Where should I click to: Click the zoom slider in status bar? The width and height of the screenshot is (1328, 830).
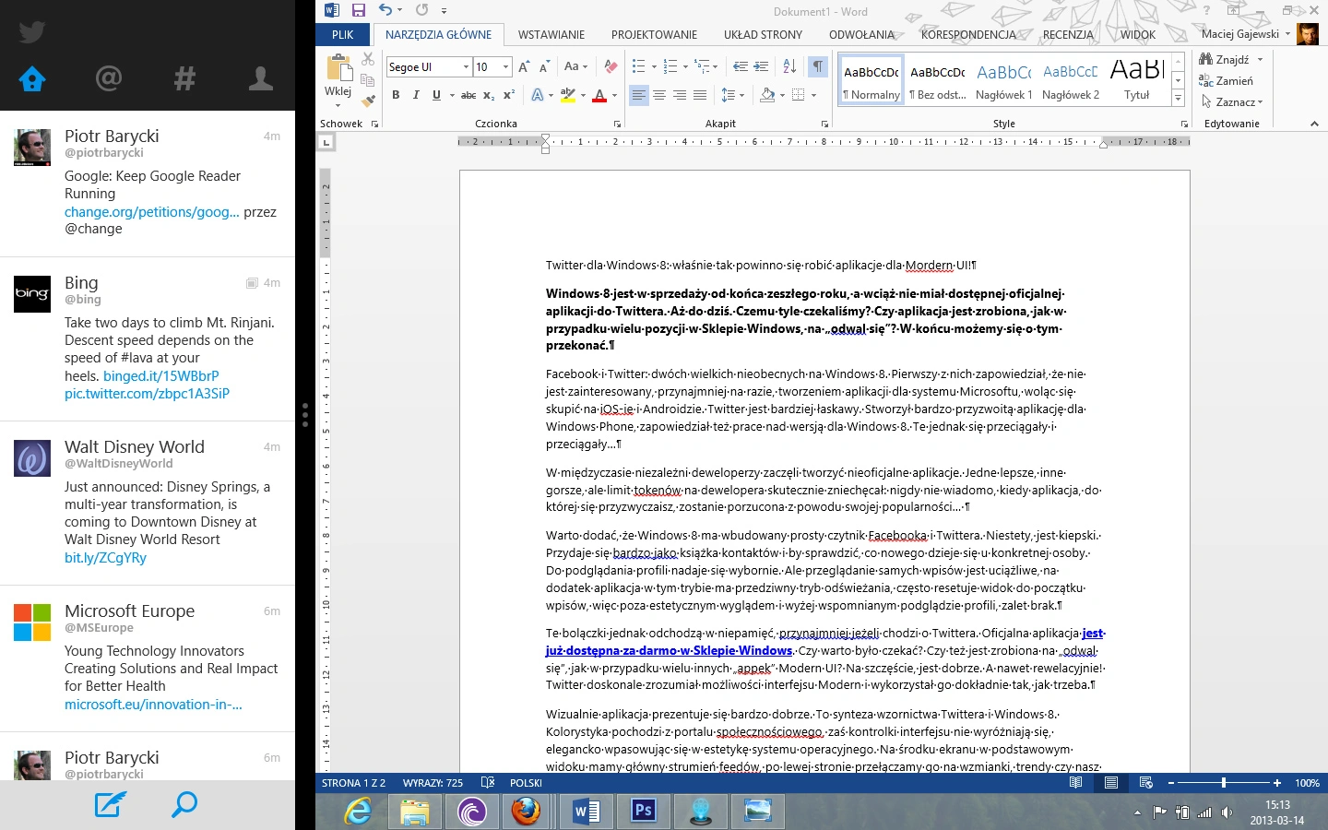pyautogui.click(x=1224, y=783)
